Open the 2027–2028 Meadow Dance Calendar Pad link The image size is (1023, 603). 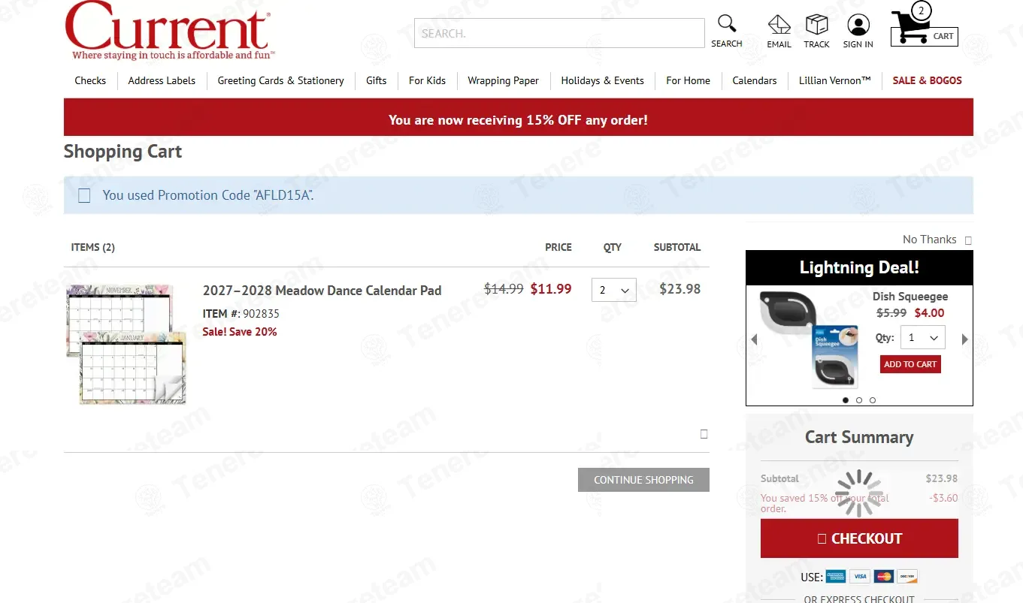pyautogui.click(x=322, y=291)
